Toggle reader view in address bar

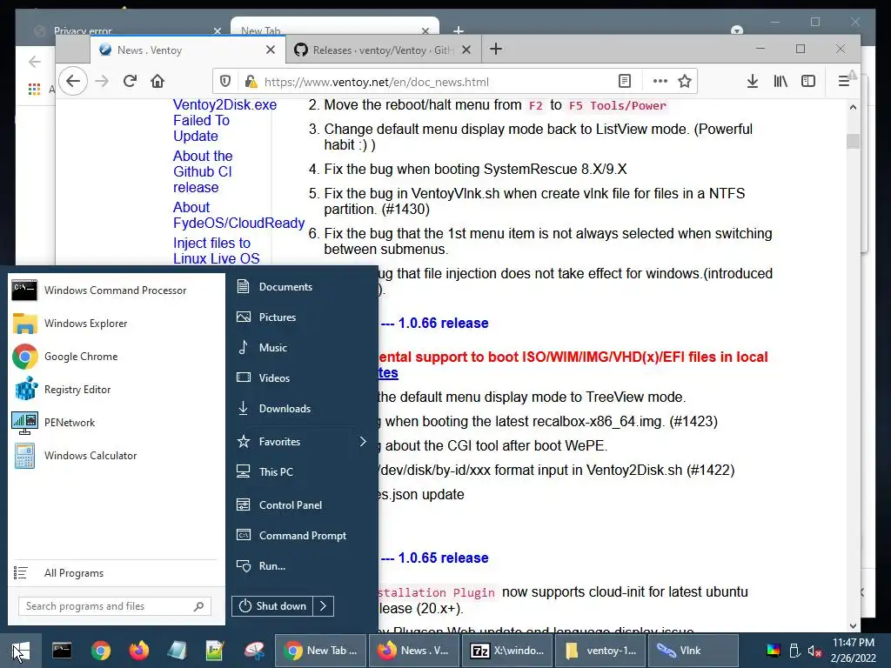coord(625,81)
